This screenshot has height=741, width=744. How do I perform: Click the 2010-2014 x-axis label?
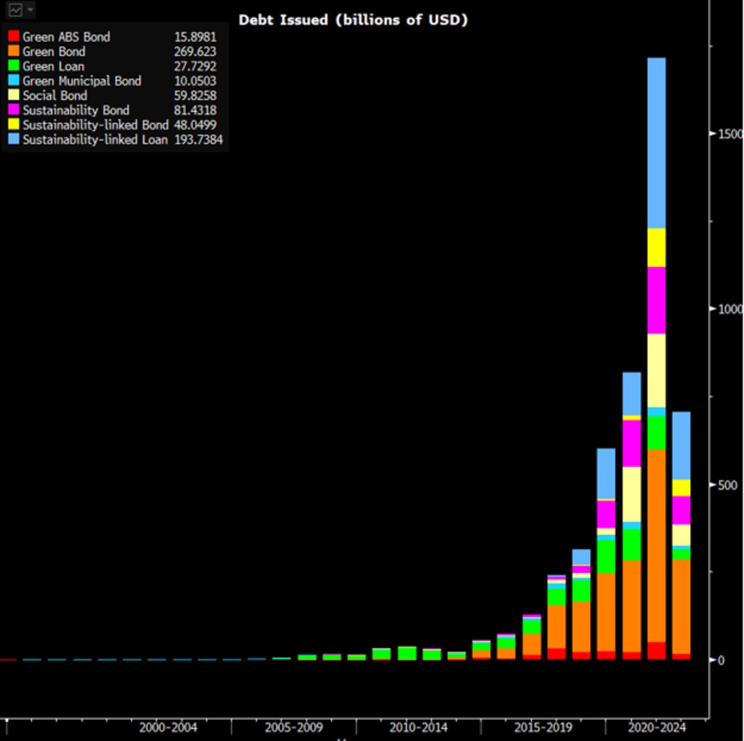pos(418,727)
